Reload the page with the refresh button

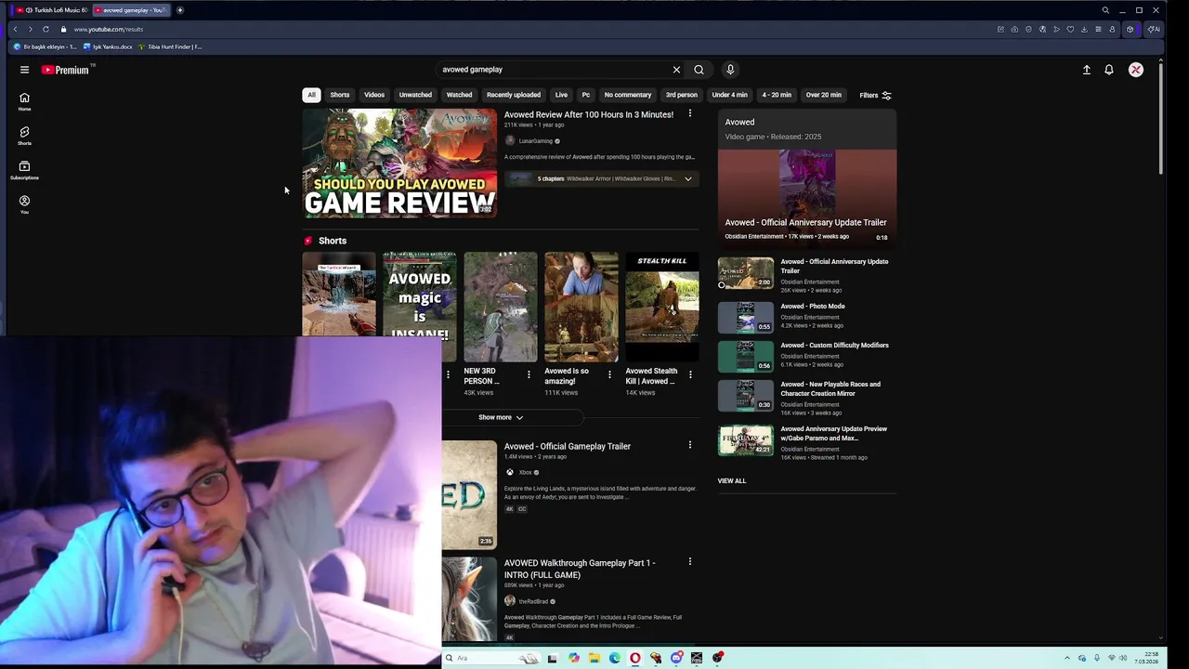pos(46,29)
